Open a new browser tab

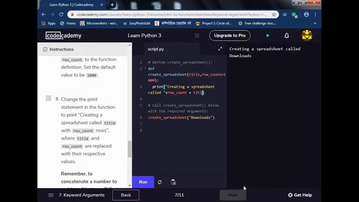click(x=112, y=5)
